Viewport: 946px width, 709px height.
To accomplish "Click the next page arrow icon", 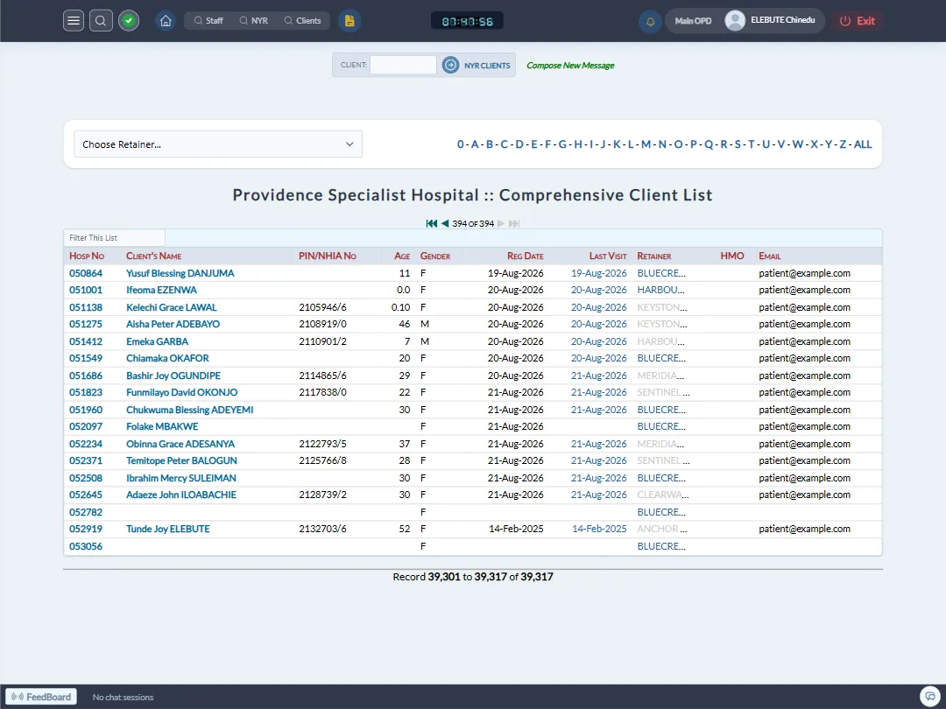I will click(501, 223).
